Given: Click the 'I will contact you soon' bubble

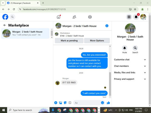Looking at the screenshot, I should (94, 93).
